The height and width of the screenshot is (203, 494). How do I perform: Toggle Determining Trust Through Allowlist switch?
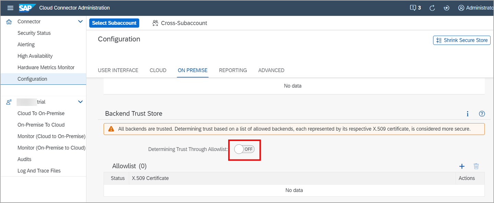(x=245, y=149)
